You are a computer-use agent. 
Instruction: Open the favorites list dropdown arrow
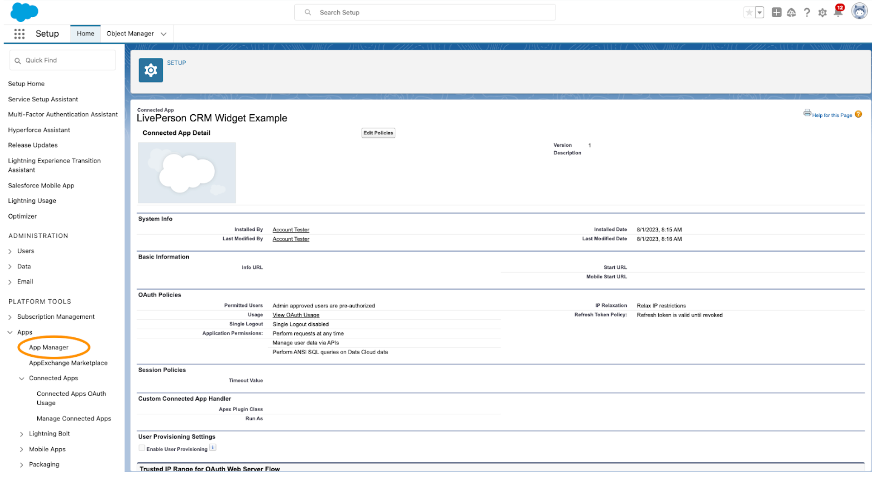[x=759, y=12]
